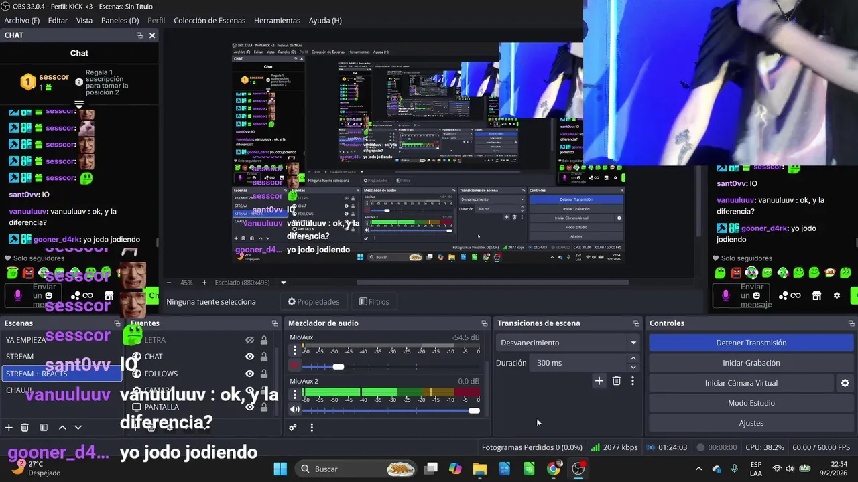Float the Controles dock panel
Image resolution: width=858 pixels, height=482 pixels.
click(851, 323)
